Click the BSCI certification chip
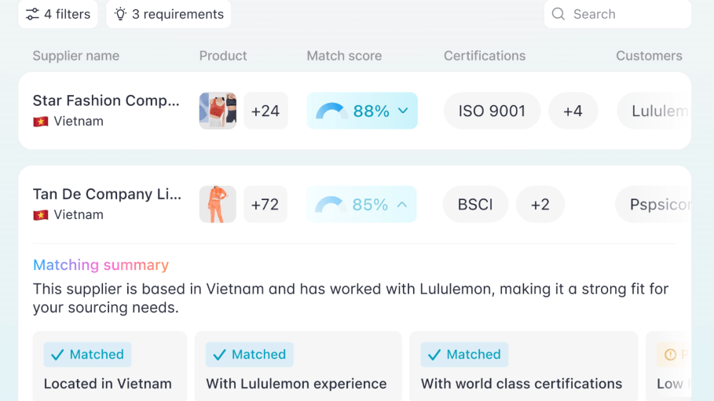The image size is (714, 401). click(475, 204)
